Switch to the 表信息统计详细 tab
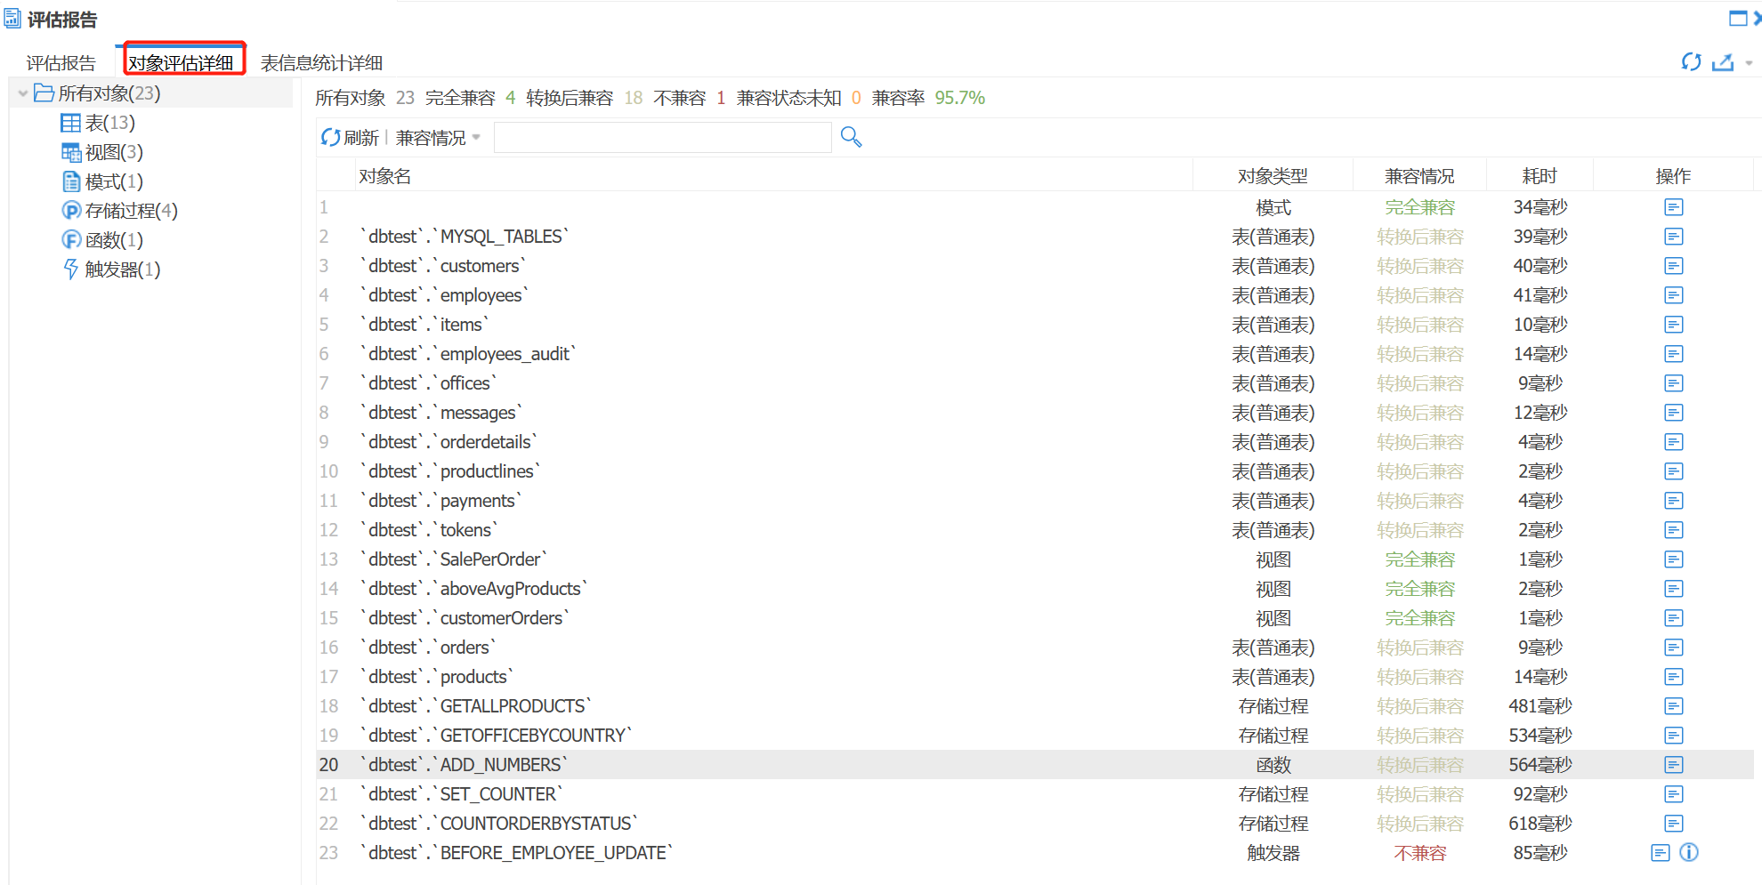The width and height of the screenshot is (1762, 885). (x=319, y=62)
